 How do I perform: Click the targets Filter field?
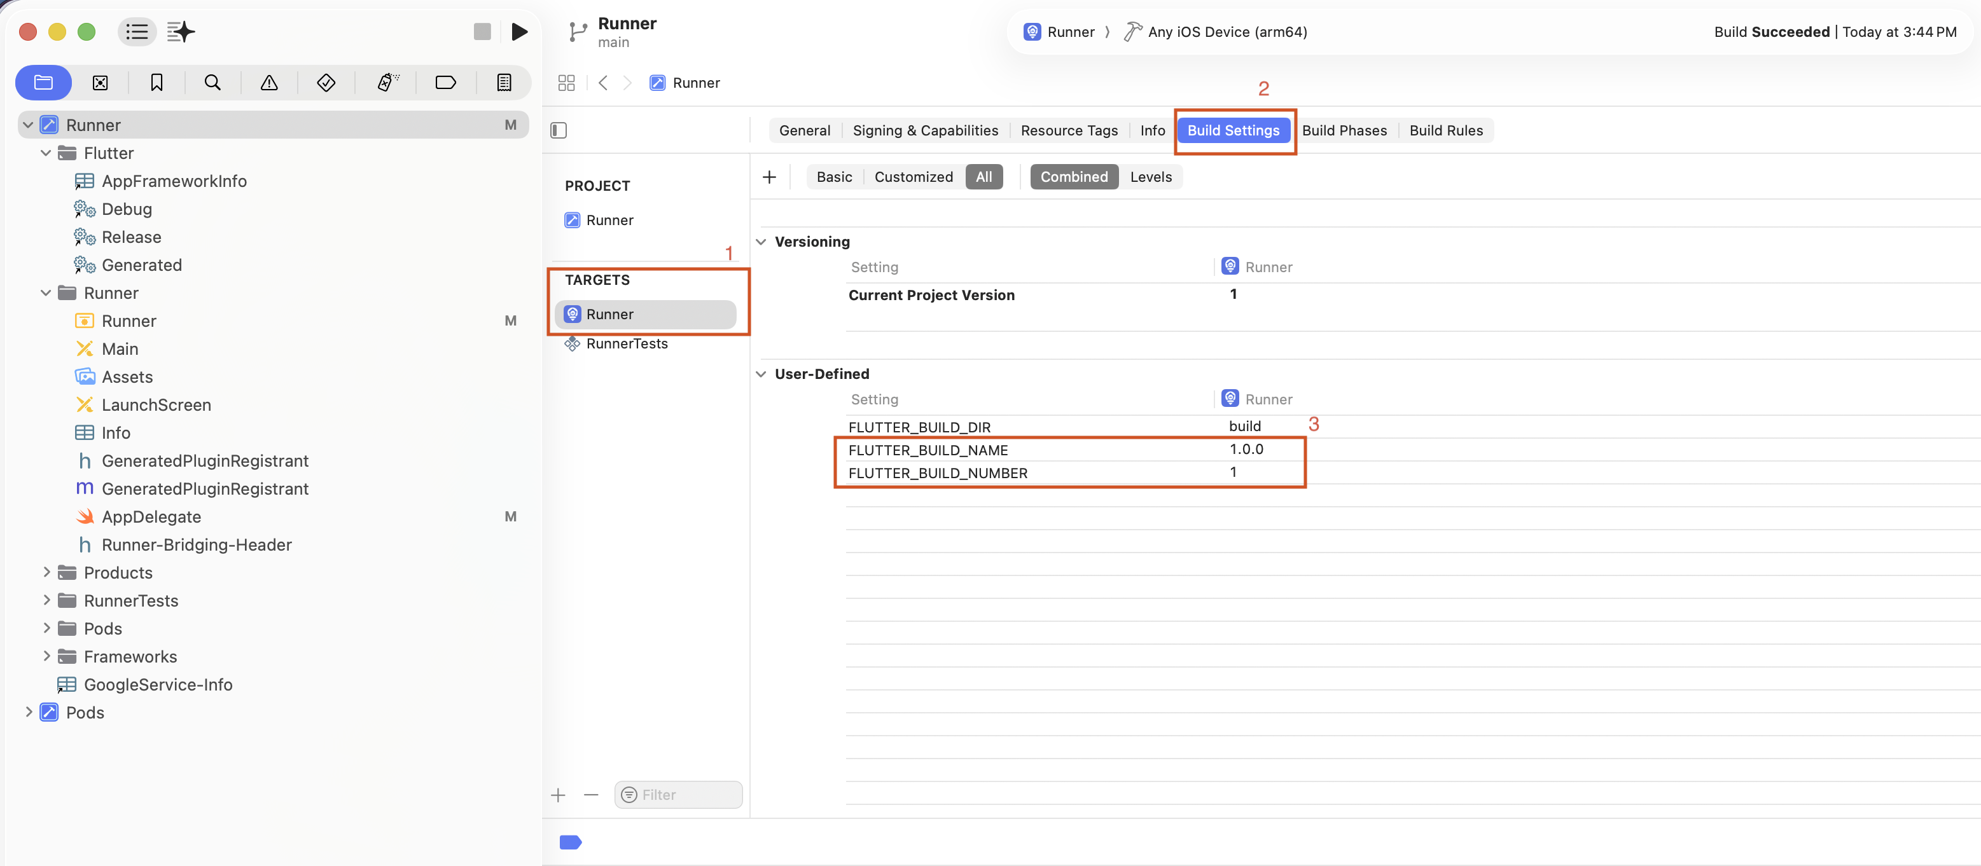[678, 795]
